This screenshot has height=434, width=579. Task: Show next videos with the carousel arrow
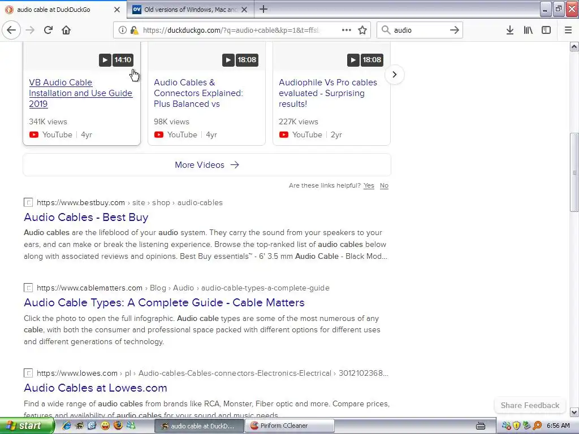[x=394, y=75]
